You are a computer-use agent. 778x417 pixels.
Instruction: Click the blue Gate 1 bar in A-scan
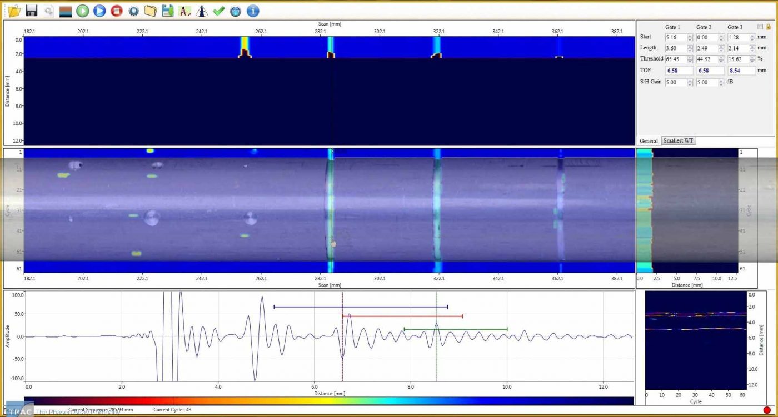361,307
